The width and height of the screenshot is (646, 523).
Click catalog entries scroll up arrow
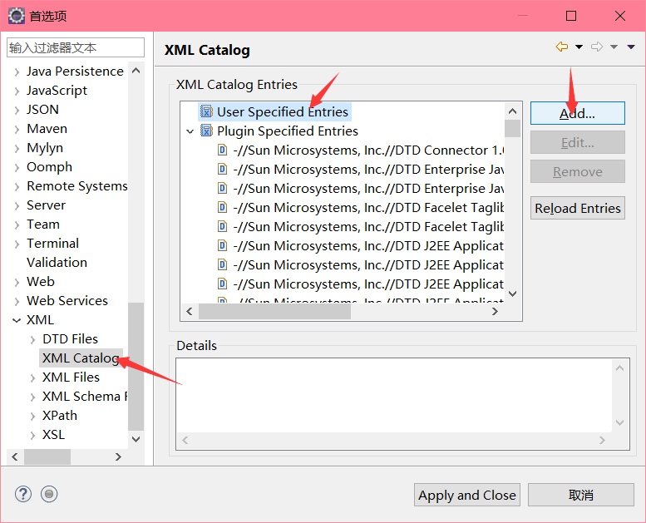[x=512, y=111]
